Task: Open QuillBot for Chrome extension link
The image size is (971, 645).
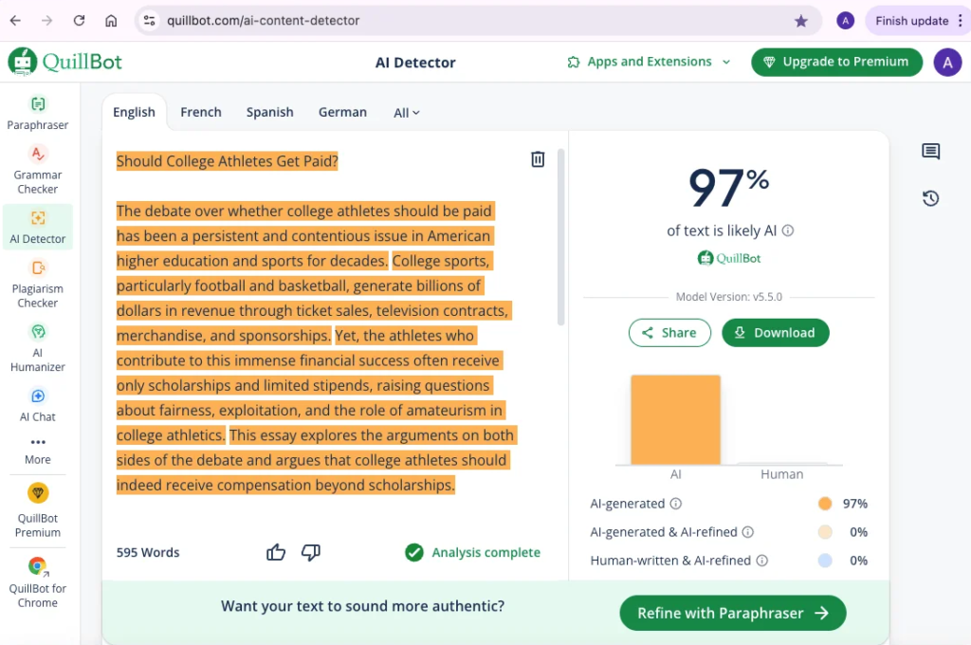Action: coord(38,583)
